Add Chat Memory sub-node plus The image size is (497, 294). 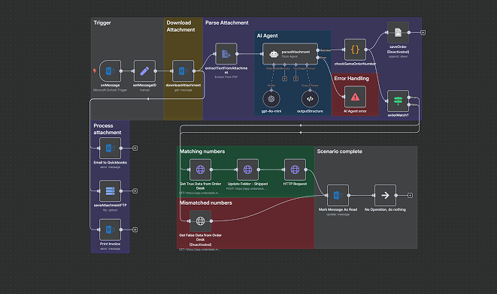[x=285, y=79]
